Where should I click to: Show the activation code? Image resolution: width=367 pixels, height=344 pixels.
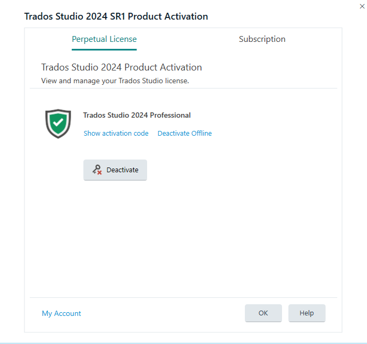(116, 134)
